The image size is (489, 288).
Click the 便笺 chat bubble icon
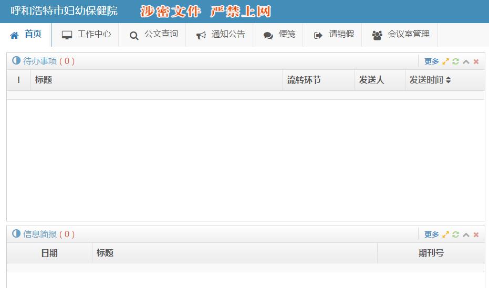(268, 36)
